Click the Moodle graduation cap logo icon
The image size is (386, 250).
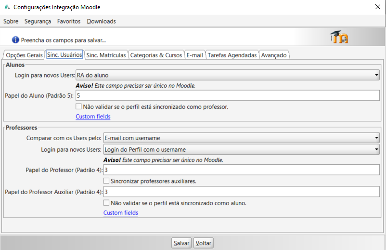[339, 37]
